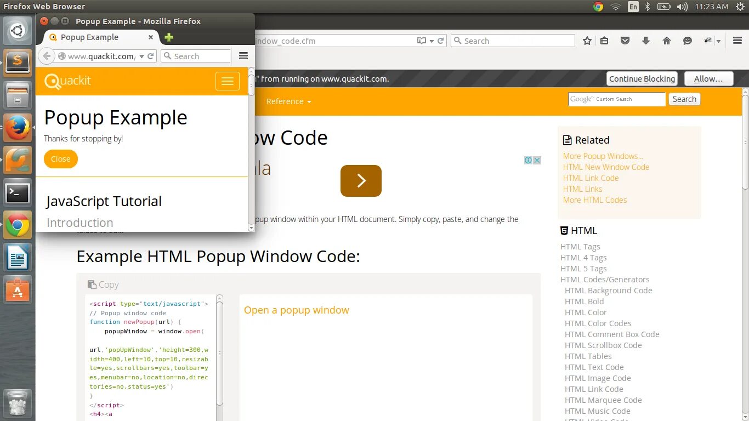Open AdChoices info icon
The height and width of the screenshot is (421, 749).
pos(528,160)
